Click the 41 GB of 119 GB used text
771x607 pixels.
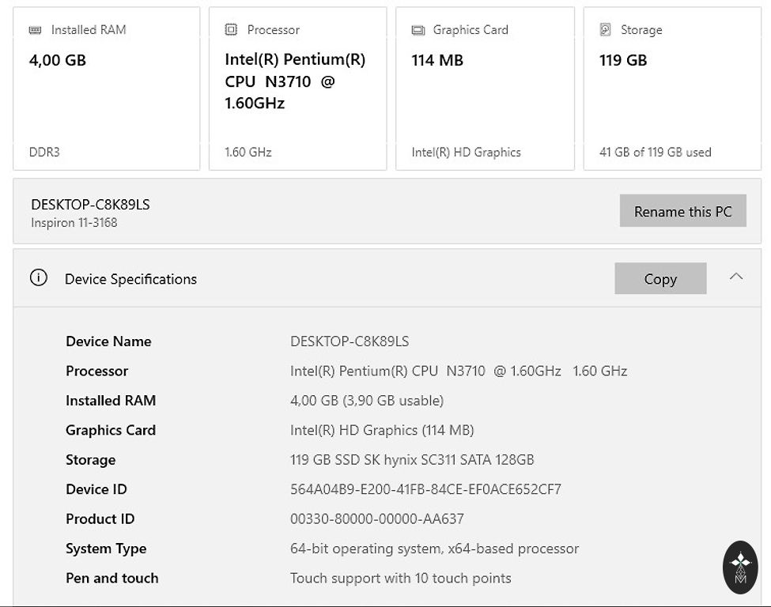pyautogui.click(x=655, y=152)
